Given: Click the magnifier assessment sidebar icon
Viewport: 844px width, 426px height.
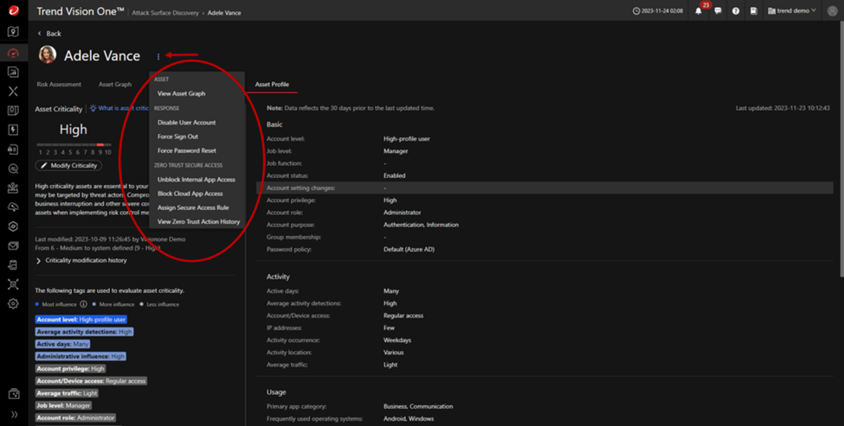Looking at the screenshot, I should 14,168.
